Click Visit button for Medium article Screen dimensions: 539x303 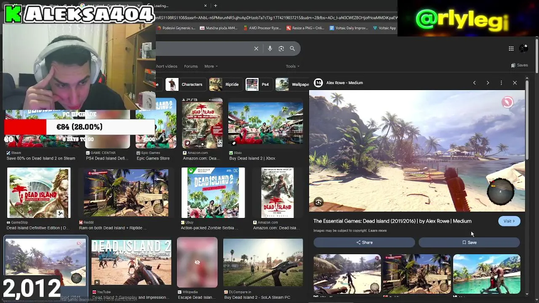[x=509, y=221]
